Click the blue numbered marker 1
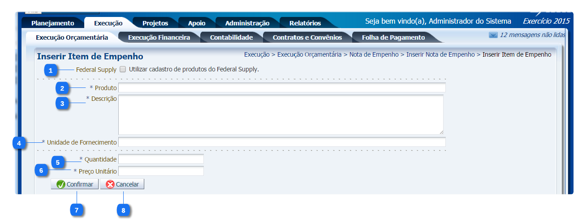Image resolution: width=582 pixels, height=220 pixels. (51, 70)
